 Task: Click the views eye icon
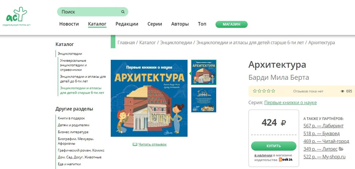click(343, 91)
